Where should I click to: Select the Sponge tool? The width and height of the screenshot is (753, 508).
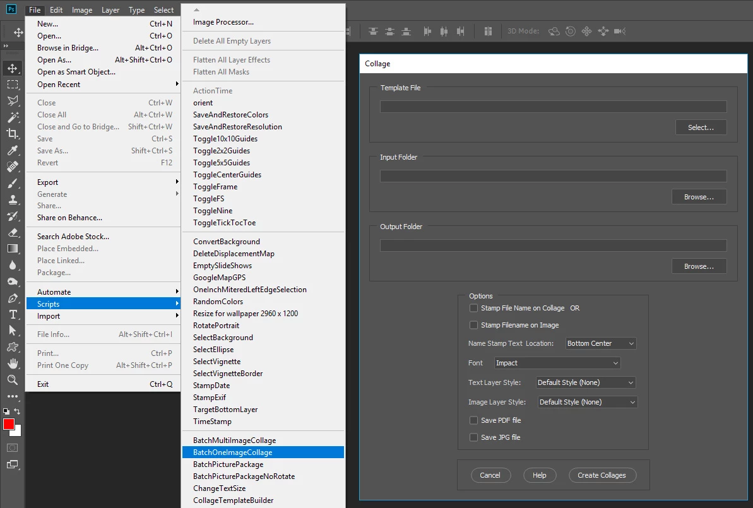tap(13, 282)
